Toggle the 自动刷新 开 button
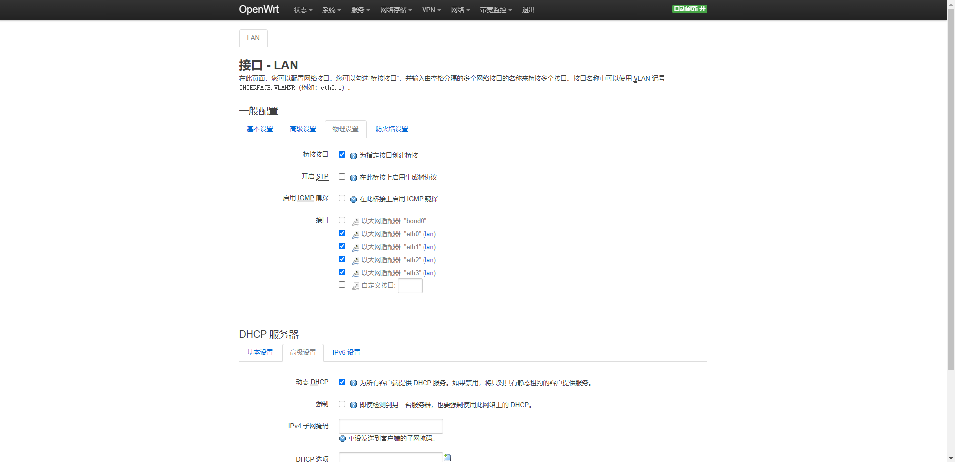This screenshot has height=462, width=955. pos(689,9)
